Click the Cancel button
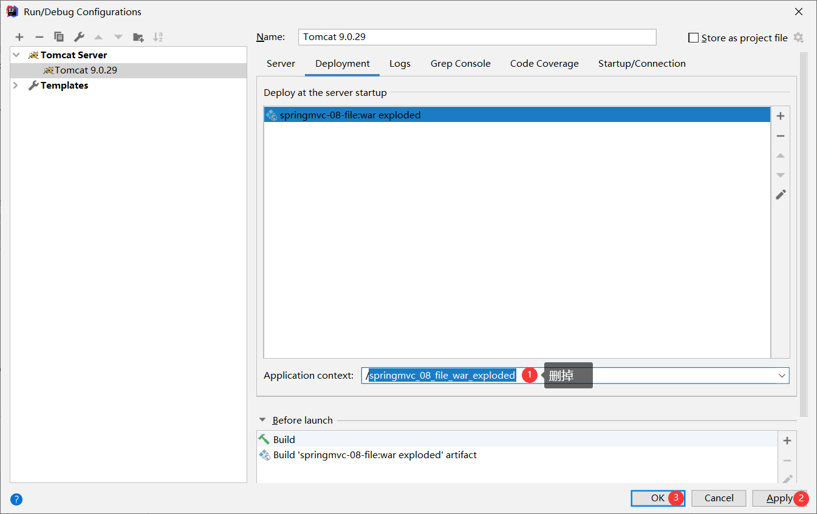Image resolution: width=817 pixels, height=514 pixels. pyautogui.click(x=719, y=498)
